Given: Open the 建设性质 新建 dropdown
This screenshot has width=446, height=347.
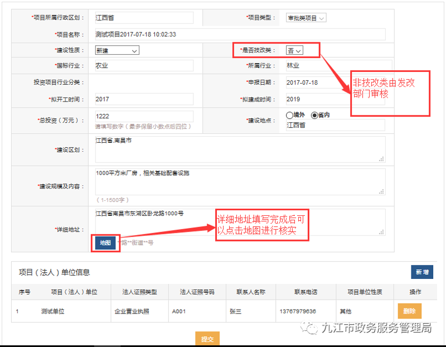Looking at the screenshot, I should tap(117, 50).
